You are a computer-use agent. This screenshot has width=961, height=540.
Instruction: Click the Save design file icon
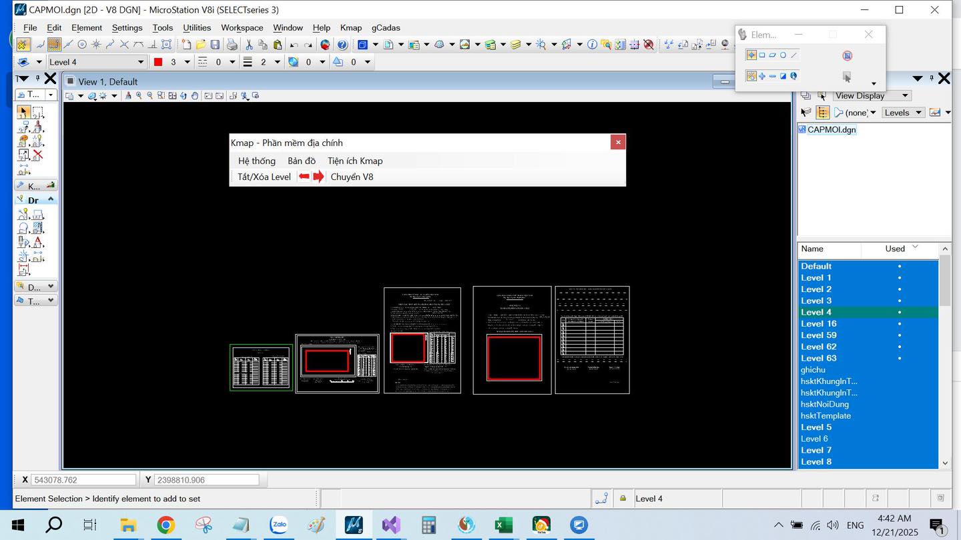[215, 45]
